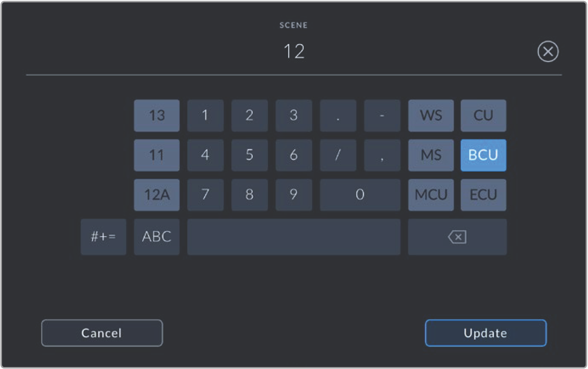The width and height of the screenshot is (588, 369).
Task: Pick scene suggestion 11
Action: click(157, 155)
